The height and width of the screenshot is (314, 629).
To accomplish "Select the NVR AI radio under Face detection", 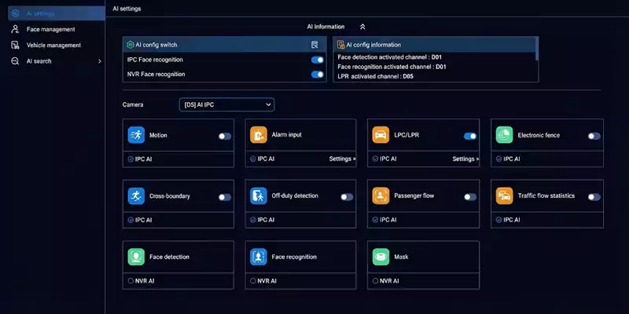I will [x=131, y=280].
